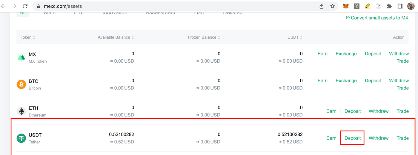Screen dimensions: 418x155
Task: Click the MX Token name text
Action: tap(38, 61)
